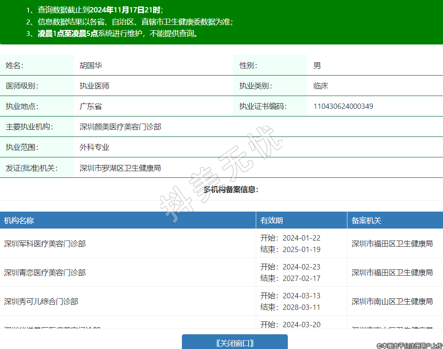This screenshot has width=443, height=349.
Task: Select the 深圳青恋医疗美容门诊部 institution name
Action: (45, 273)
